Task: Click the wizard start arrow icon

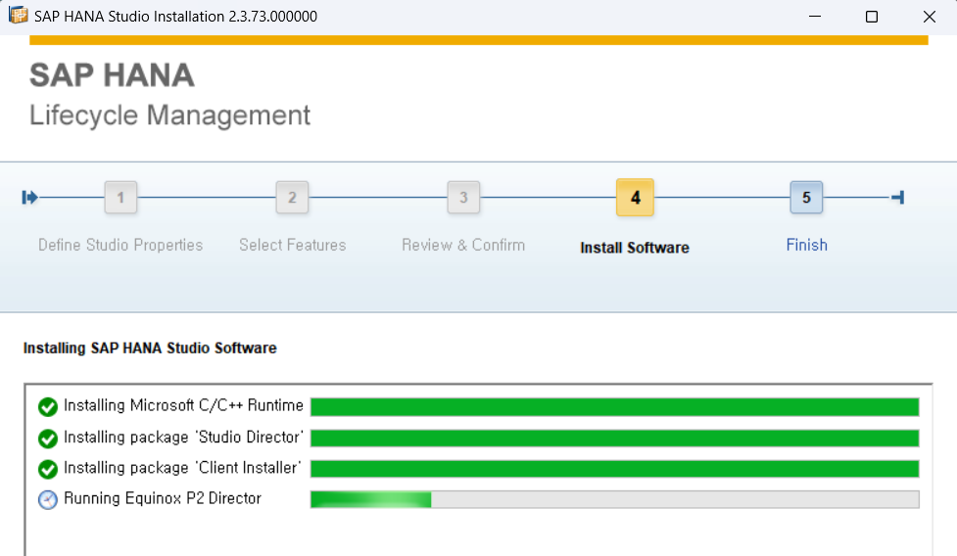Action: tap(30, 198)
